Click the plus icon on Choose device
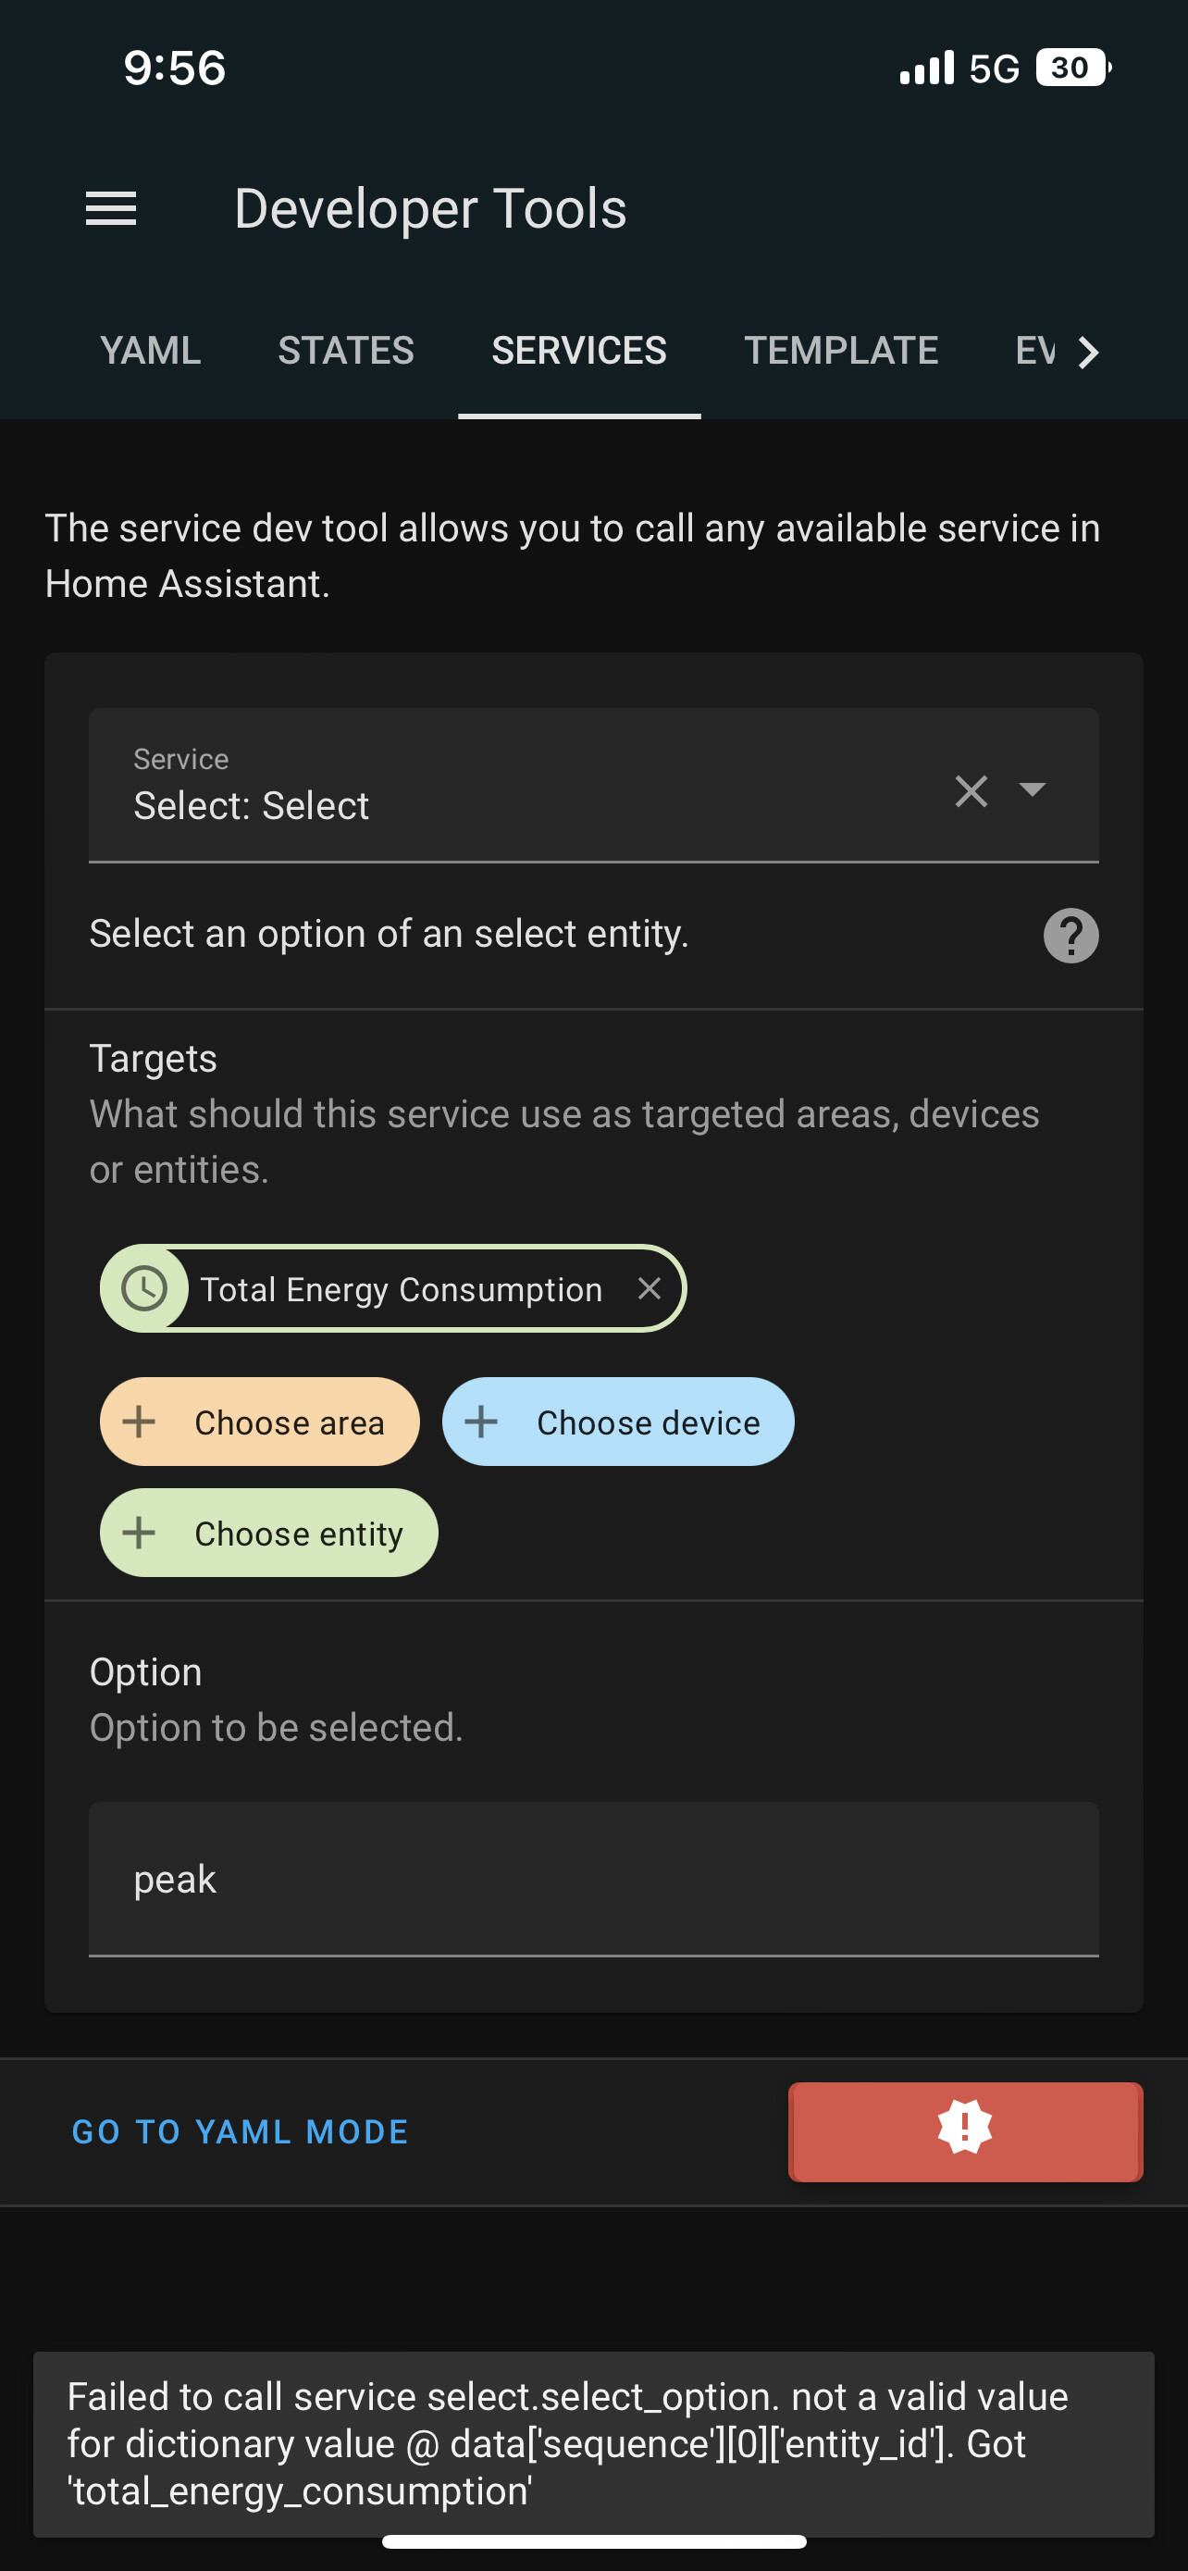This screenshot has height=2571, width=1188. (483, 1422)
